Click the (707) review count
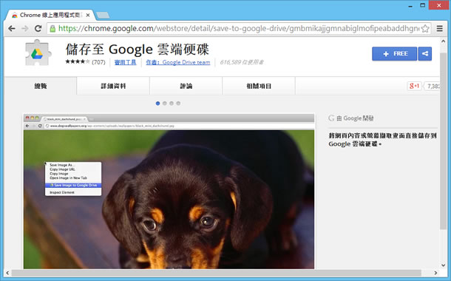The image size is (451, 281). point(98,62)
